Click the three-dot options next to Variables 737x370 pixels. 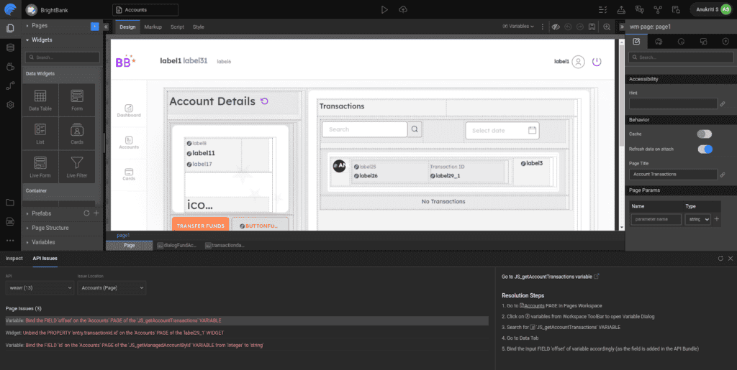(x=543, y=27)
